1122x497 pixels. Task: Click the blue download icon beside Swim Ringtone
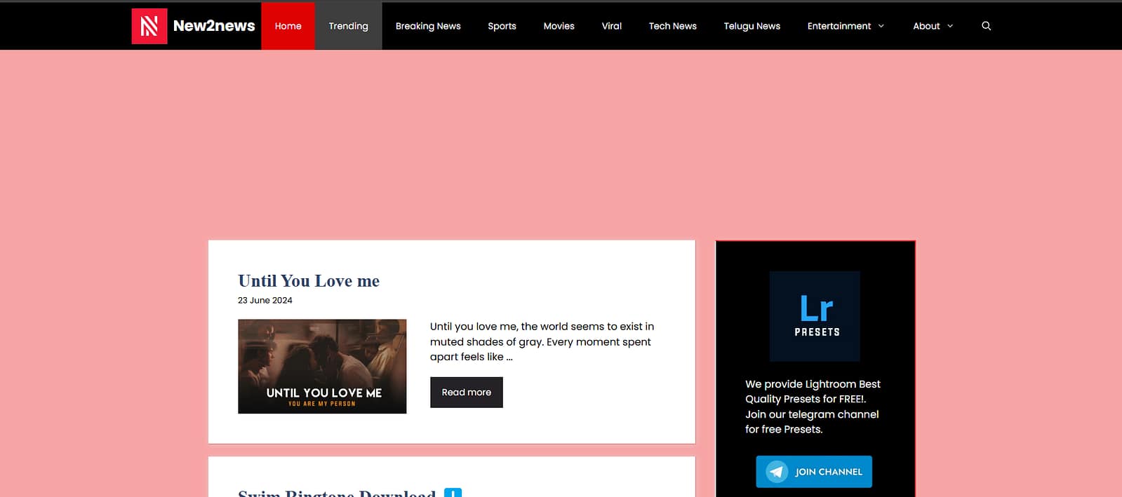click(x=453, y=492)
